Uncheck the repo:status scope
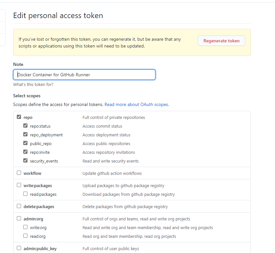Screen dimensions: 275x253 pyautogui.click(x=26, y=126)
